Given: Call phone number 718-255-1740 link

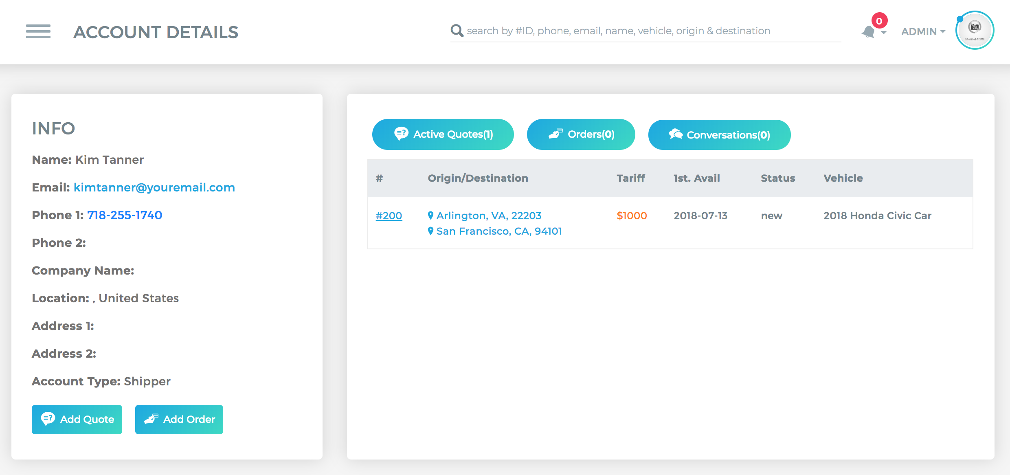Looking at the screenshot, I should (x=125, y=215).
